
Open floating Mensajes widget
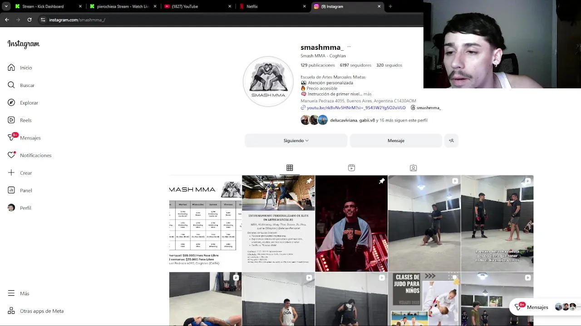click(x=545, y=307)
